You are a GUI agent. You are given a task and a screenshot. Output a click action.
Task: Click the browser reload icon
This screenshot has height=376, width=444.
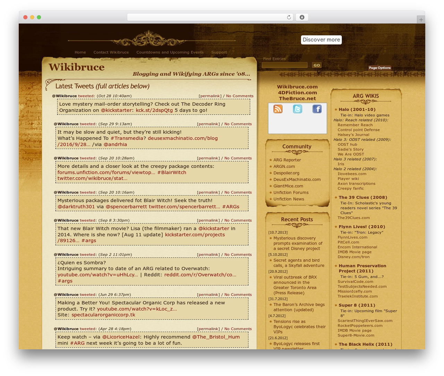tap(289, 17)
